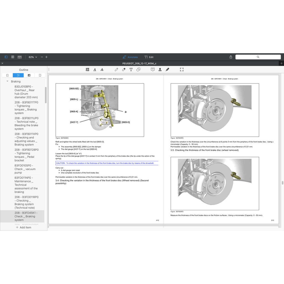Toggle the sidebar panel visibility
Viewport: 284px width, 284px height.
click(x=6, y=57)
